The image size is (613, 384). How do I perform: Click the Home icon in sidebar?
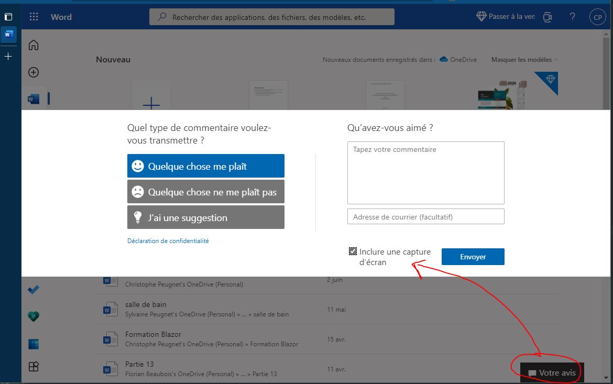pyautogui.click(x=34, y=45)
